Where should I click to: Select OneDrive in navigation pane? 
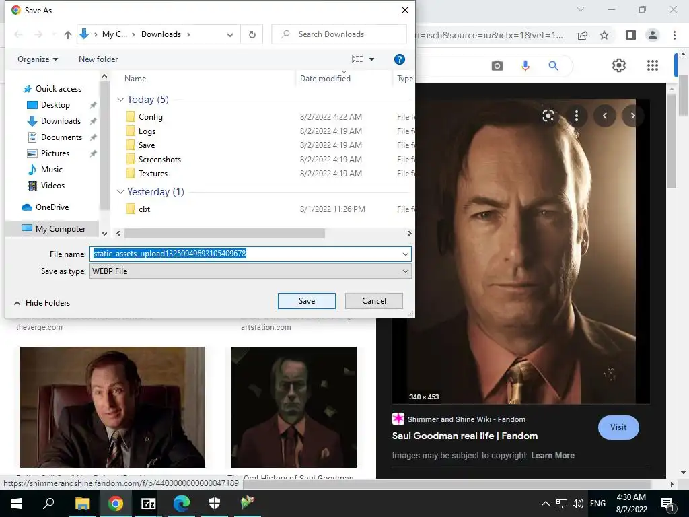(45, 207)
